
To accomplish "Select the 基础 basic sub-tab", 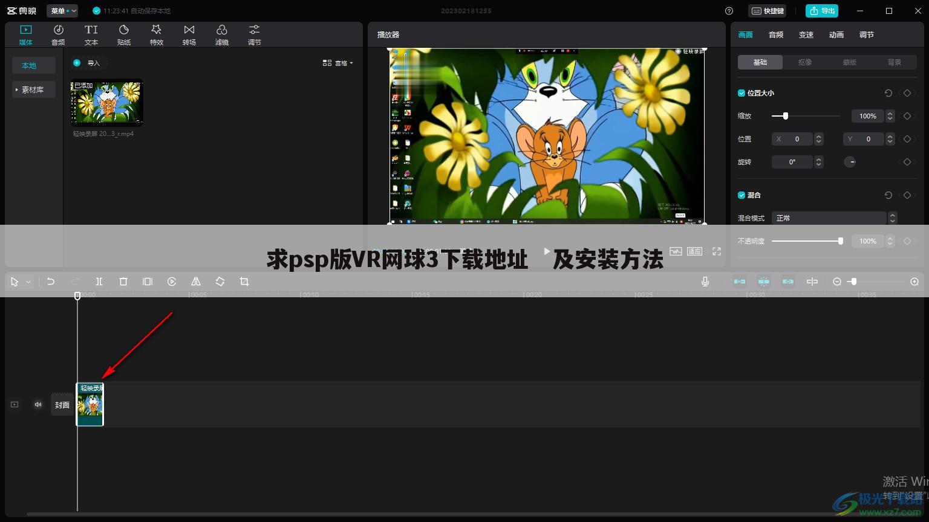I will pyautogui.click(x=760, y=62).
